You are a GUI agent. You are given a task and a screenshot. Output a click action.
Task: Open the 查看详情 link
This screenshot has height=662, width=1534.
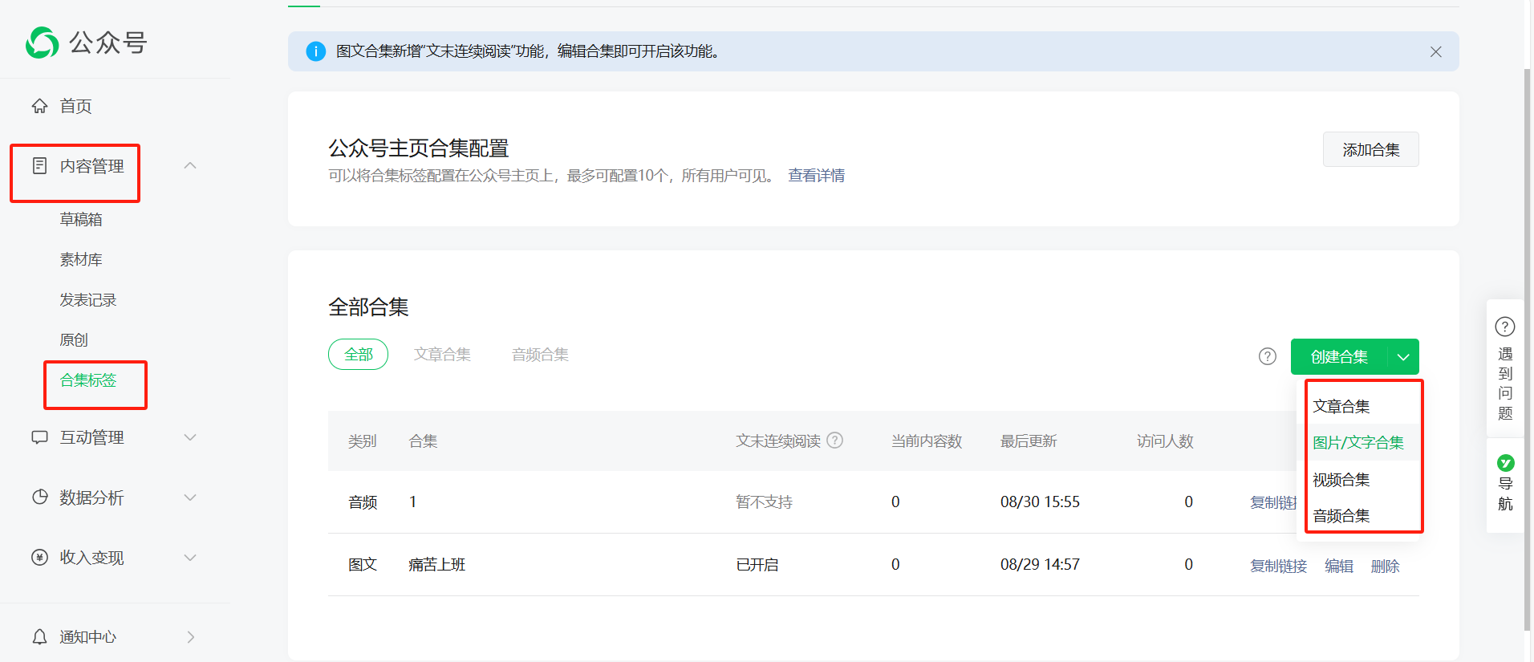tap(816, 176)
